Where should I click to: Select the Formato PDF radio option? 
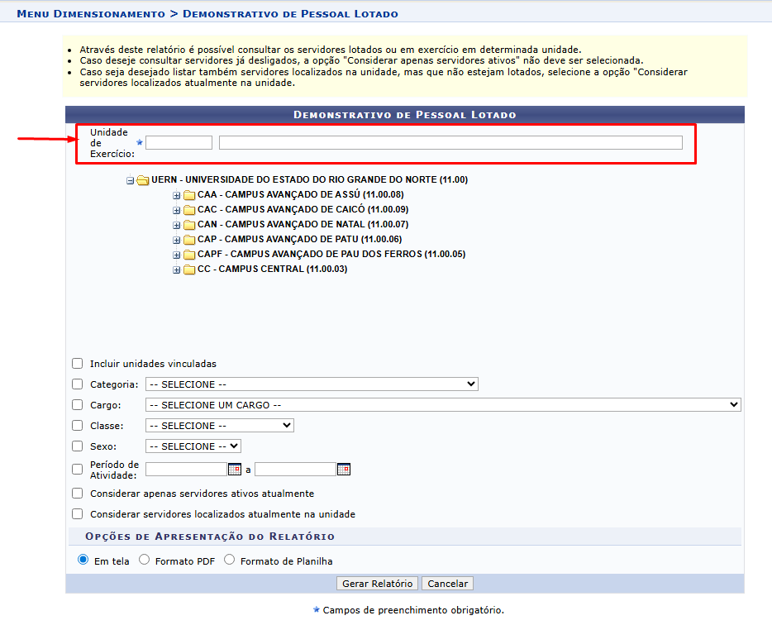point(145,561)
